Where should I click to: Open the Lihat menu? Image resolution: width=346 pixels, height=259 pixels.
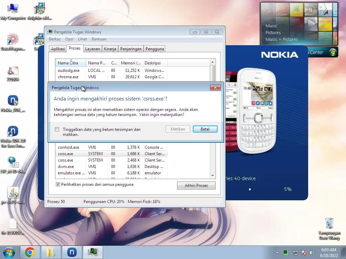click(x=82, y=39)
